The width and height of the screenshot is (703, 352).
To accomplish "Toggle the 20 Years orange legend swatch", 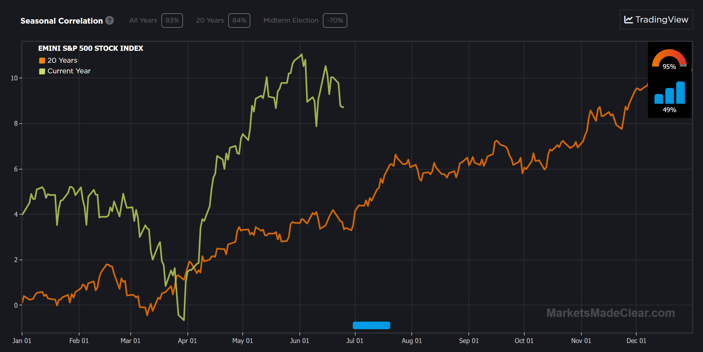I will pos(42,61).
